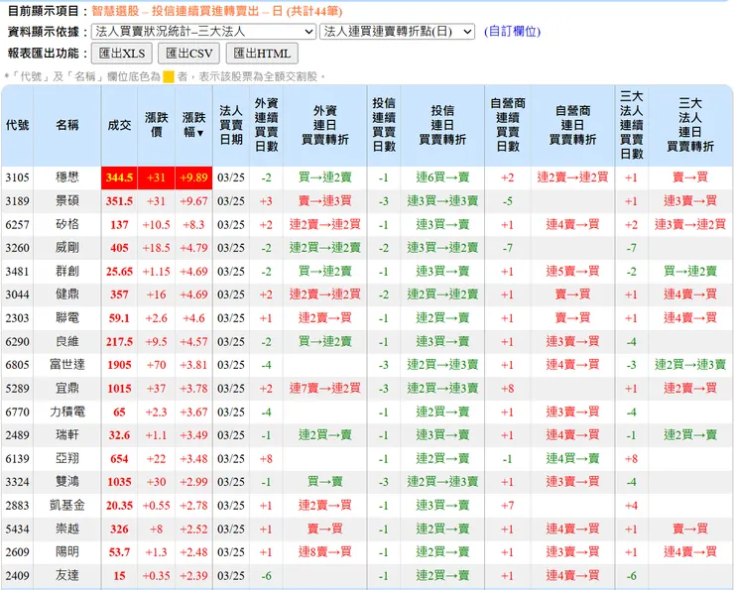Click 亞翔 自營商 連4買→賣 cell
Image resolution: width=734 pixels, height=590 pixels.
coord(572,458)
